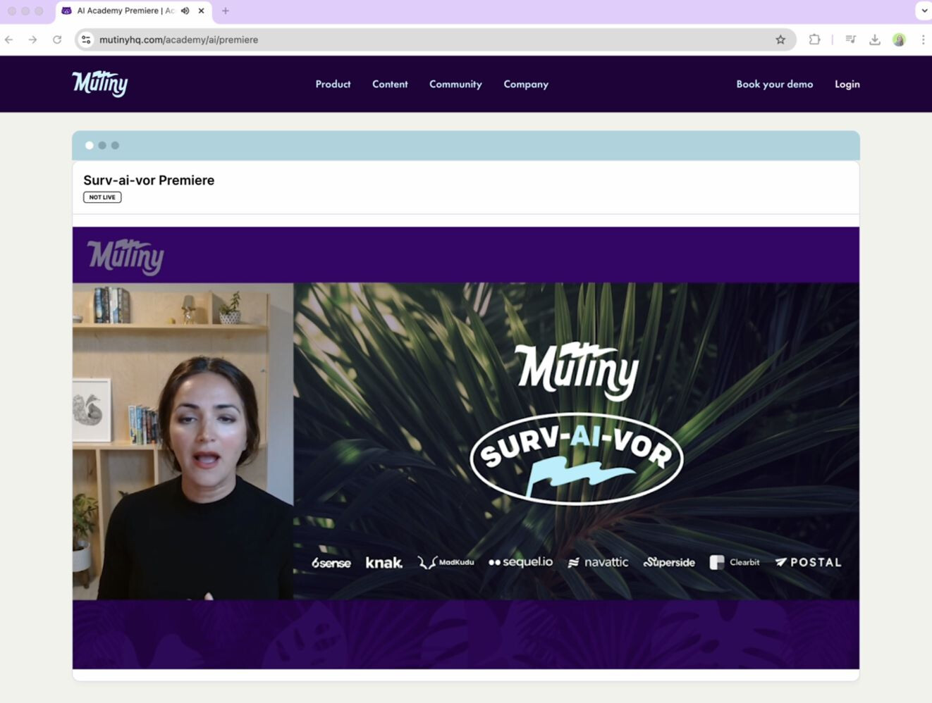The width and height of the screenshot is (932, 703).
Task: Click the Surv-ai-vor Premiere title
Action: 149,180
